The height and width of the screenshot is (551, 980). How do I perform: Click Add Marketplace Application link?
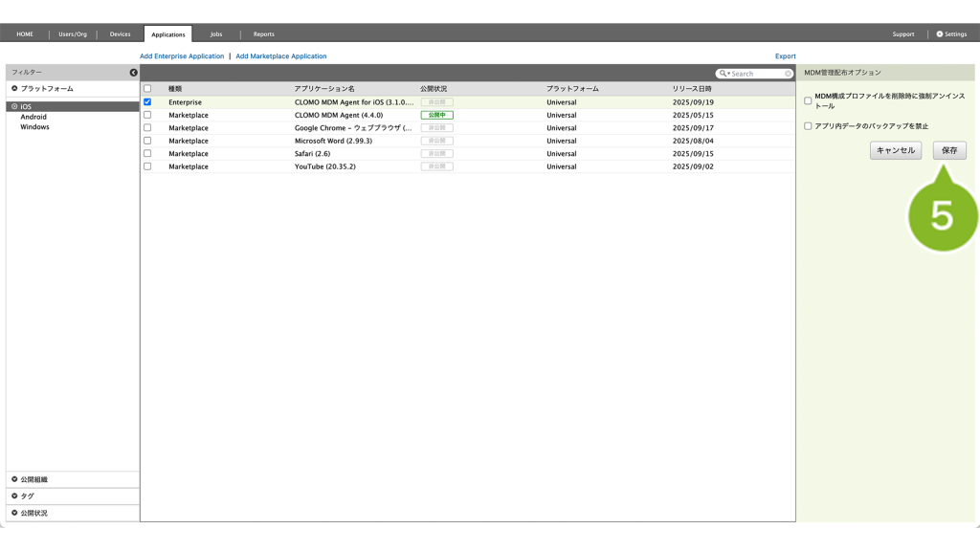[x=281, y=56]
